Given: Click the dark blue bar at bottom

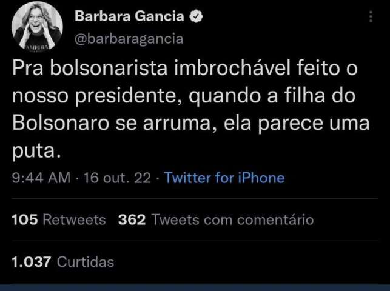Looking at the screenshot, I should click(195, 287).
